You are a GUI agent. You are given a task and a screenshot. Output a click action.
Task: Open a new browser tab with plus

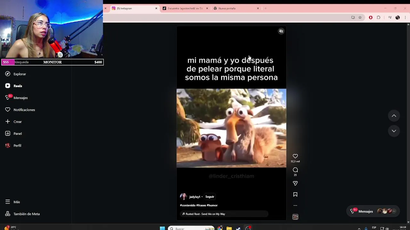pyautogui.click(x=265, y=8)
